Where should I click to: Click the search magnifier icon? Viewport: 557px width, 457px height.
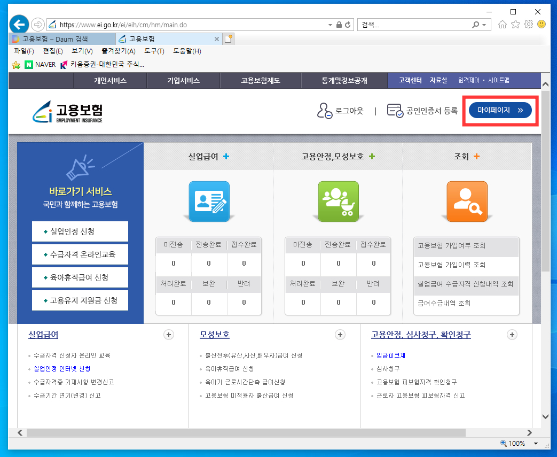(x=475, y=25)
